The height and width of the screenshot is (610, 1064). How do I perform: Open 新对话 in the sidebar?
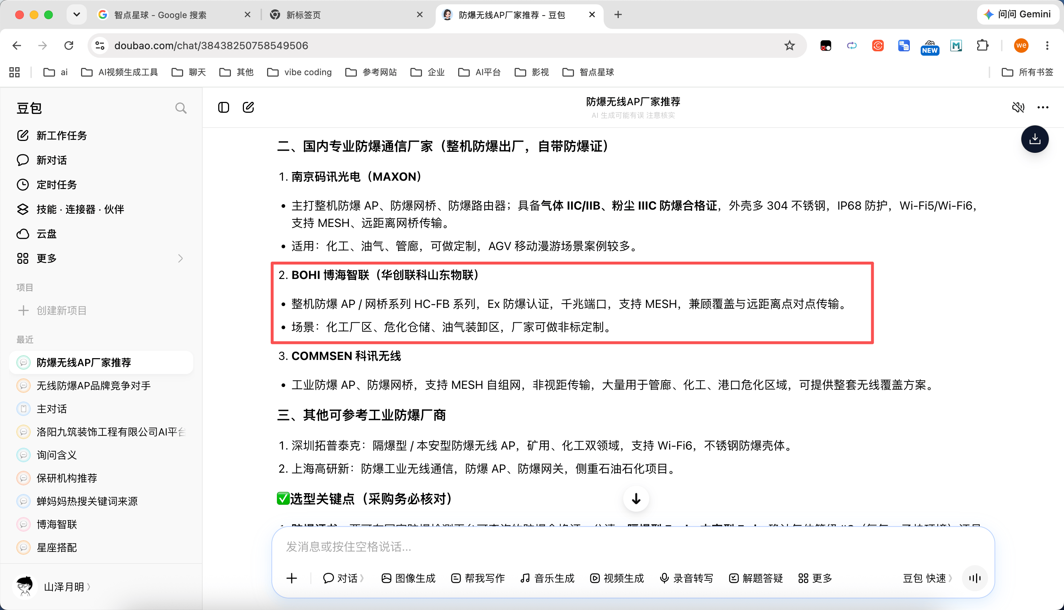[x=101, y=160]
